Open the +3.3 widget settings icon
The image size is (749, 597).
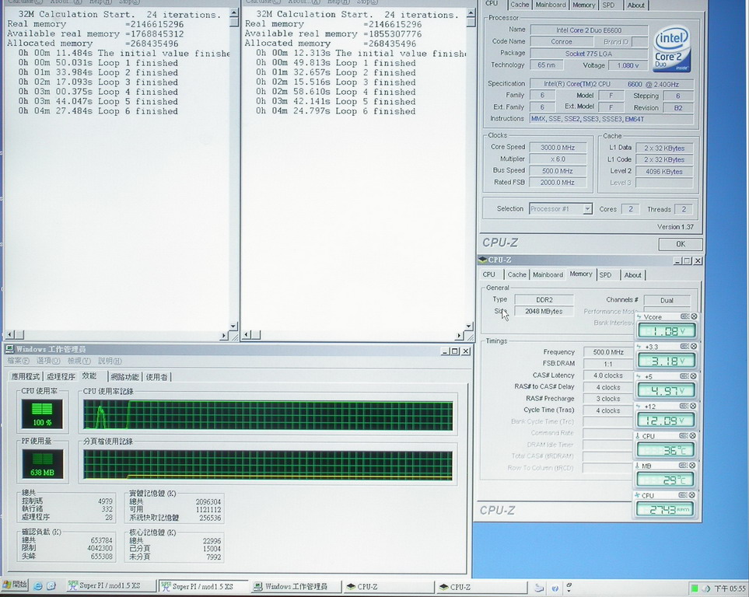point(684,346)
